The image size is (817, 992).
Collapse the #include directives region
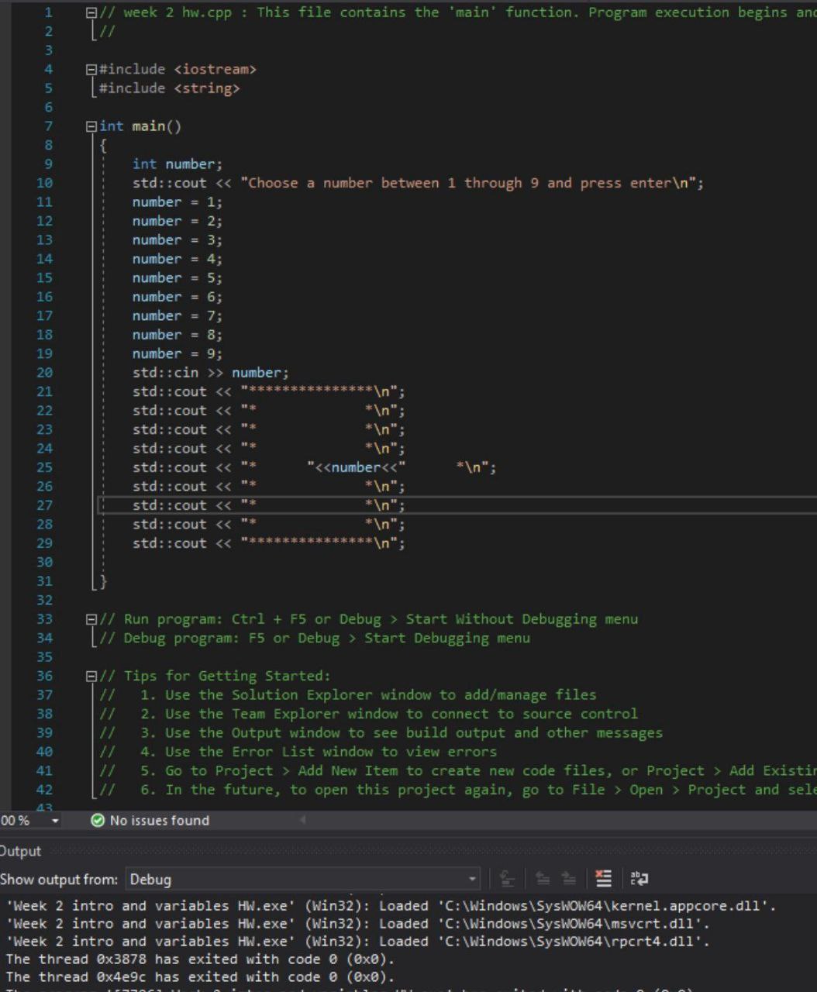[x=91, y=70]
